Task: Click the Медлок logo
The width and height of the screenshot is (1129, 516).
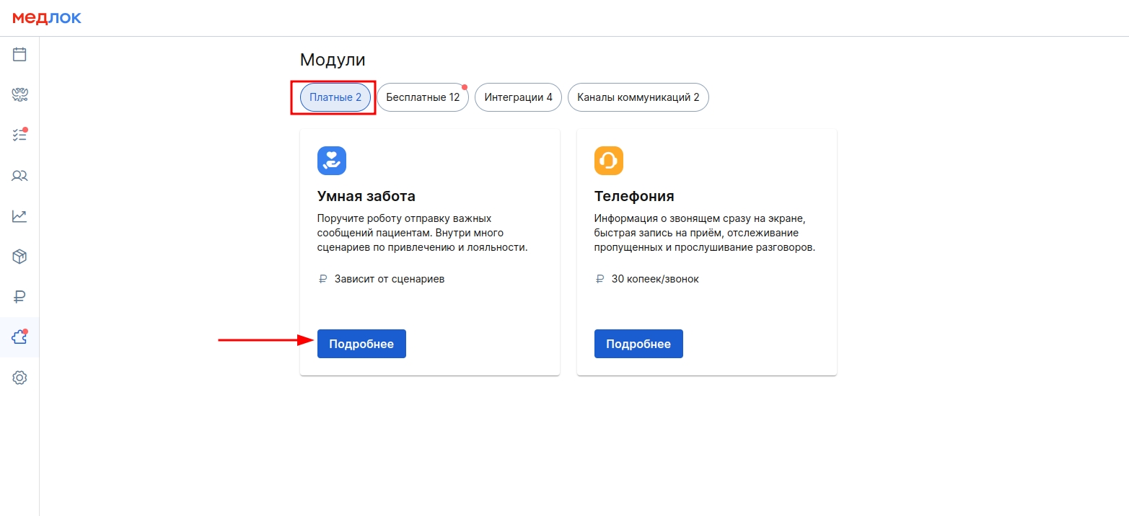Action: [x=47, y=18]
